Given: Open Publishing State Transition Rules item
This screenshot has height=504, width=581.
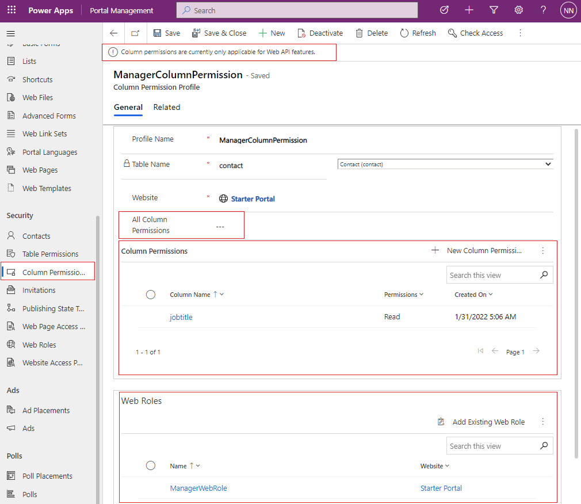Looking at the screenshot, I should [x=53, y=308].
